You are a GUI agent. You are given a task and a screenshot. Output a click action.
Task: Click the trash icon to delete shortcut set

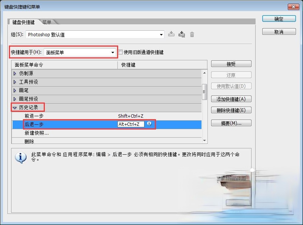pos(192,34)
